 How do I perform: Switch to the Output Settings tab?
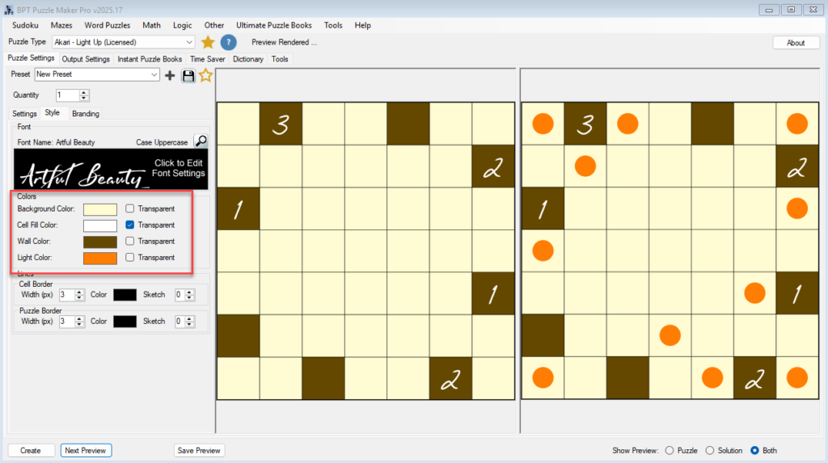[x=86, y=59]
